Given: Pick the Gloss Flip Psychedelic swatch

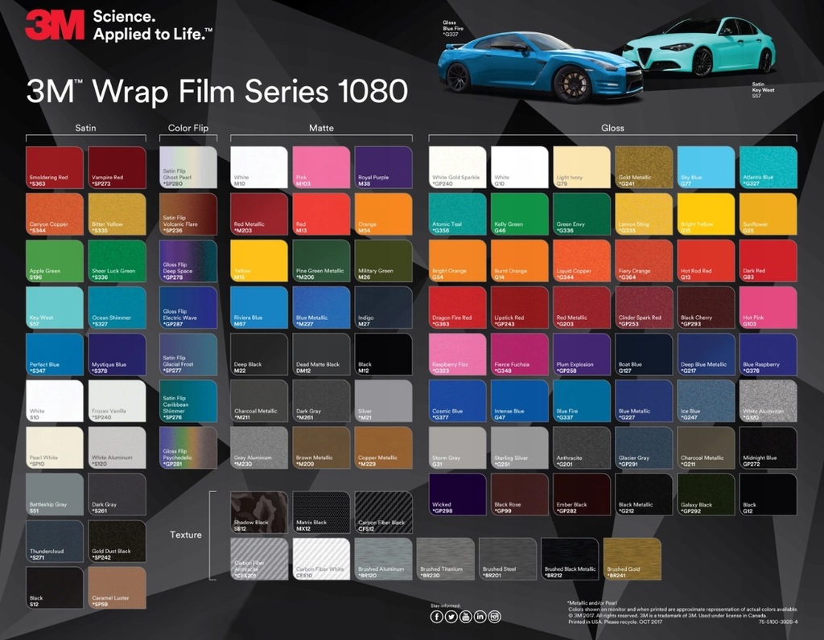Looking at the screenshot, I should 188,448.
